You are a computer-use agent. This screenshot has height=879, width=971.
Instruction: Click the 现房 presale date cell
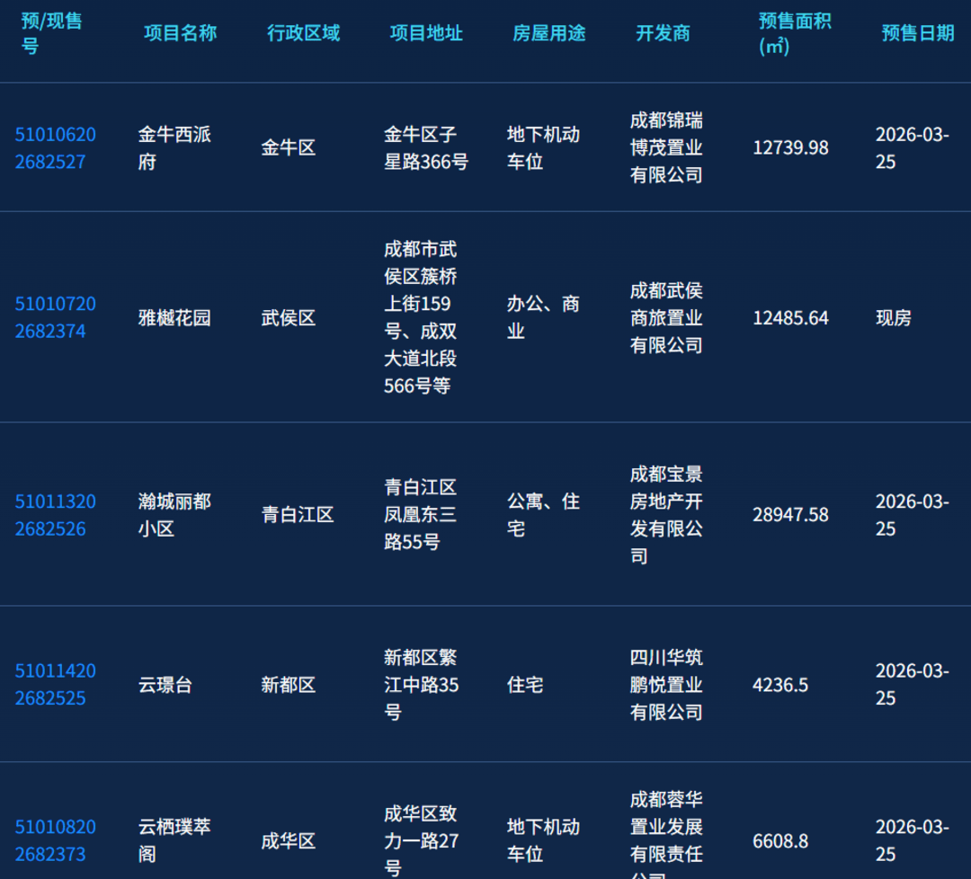pos(893,318)
